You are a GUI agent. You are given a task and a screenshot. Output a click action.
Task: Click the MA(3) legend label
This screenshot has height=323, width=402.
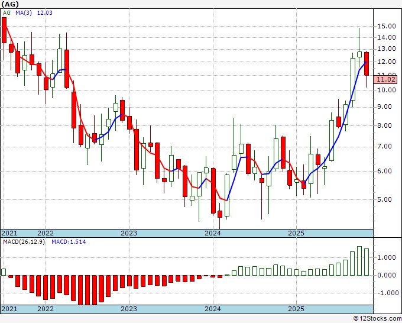[24, 12]
